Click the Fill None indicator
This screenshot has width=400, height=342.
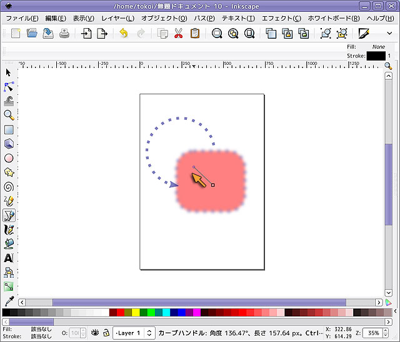tap(378, 46)
